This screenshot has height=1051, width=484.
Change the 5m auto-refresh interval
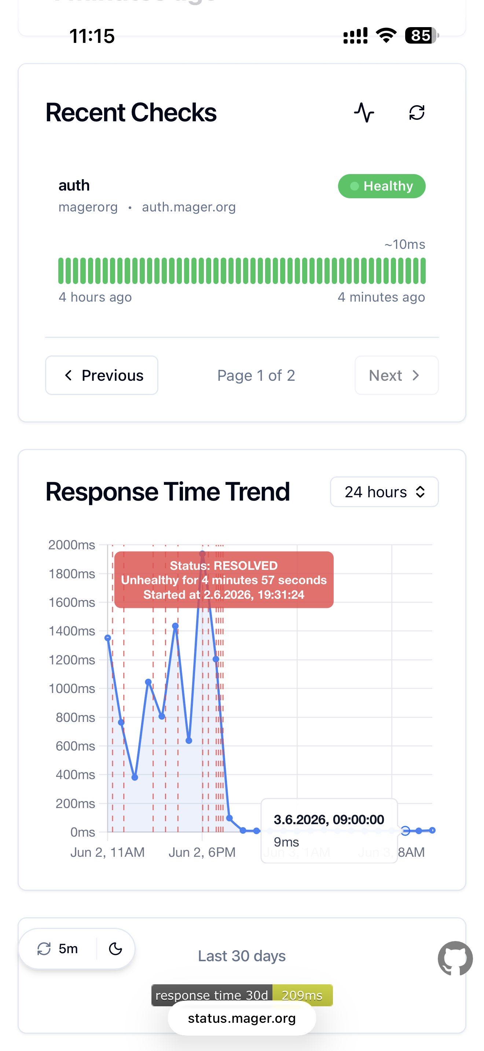tap(58, 949)
